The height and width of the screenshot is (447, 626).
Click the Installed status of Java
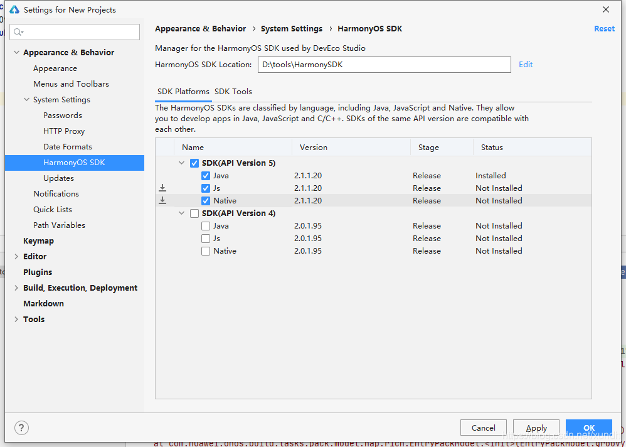pos(491,176)
